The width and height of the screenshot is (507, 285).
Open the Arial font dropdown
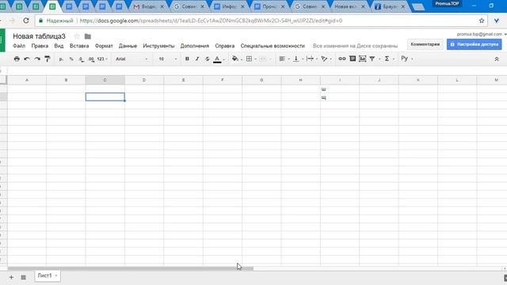pos(132,59)
